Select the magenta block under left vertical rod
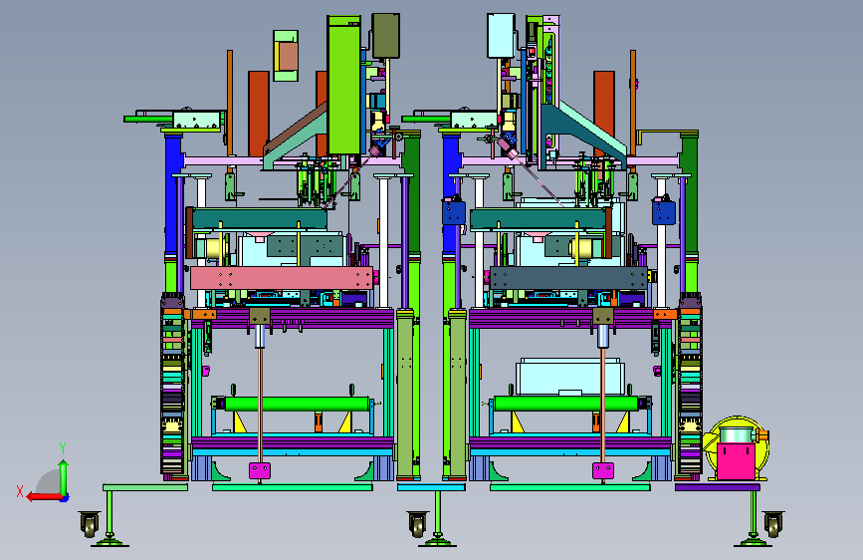This screenshot has width=863, height=560. pyautogui.click(x=260, y=470)
